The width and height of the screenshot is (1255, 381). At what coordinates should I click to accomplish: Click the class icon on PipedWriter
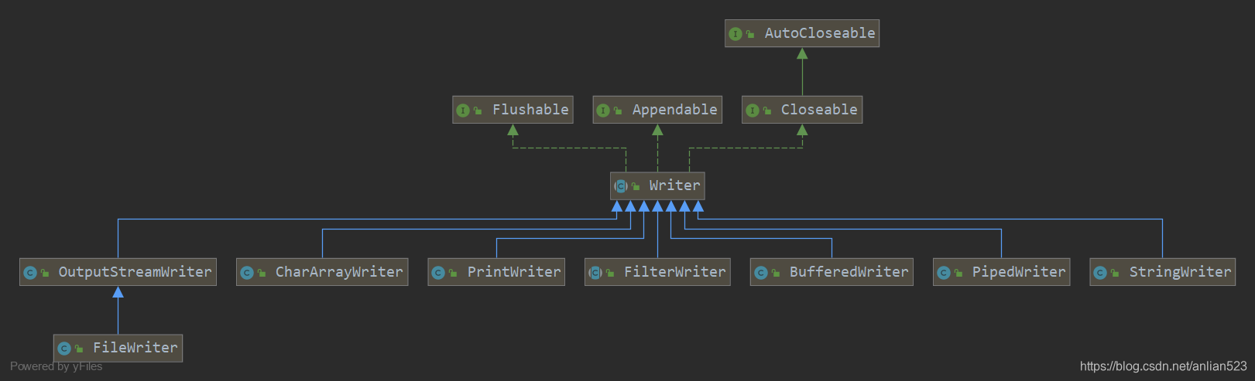(x=944, y=273)
